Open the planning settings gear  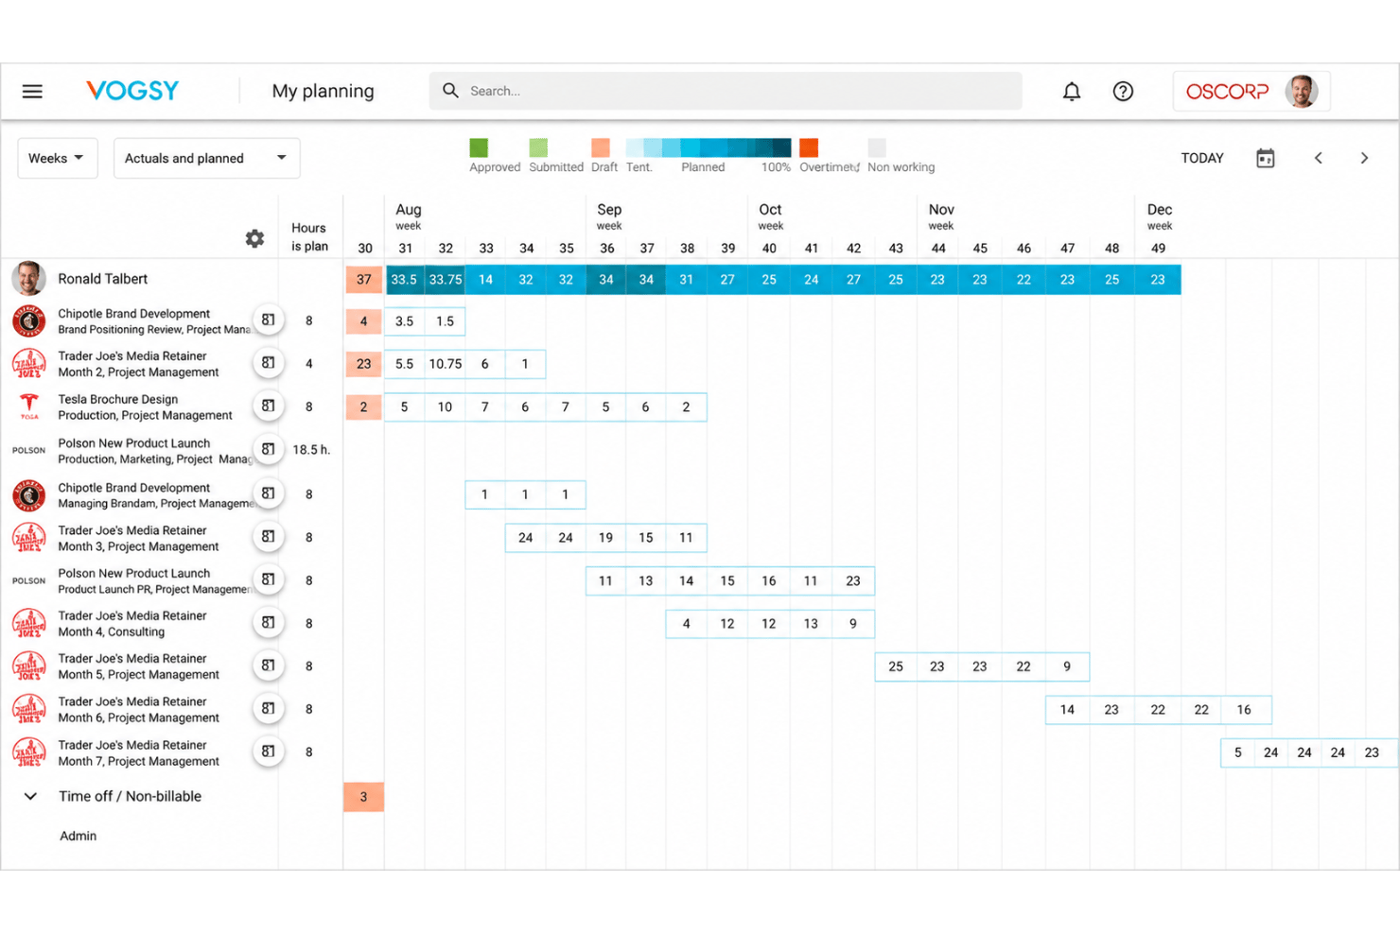point(254,238)
